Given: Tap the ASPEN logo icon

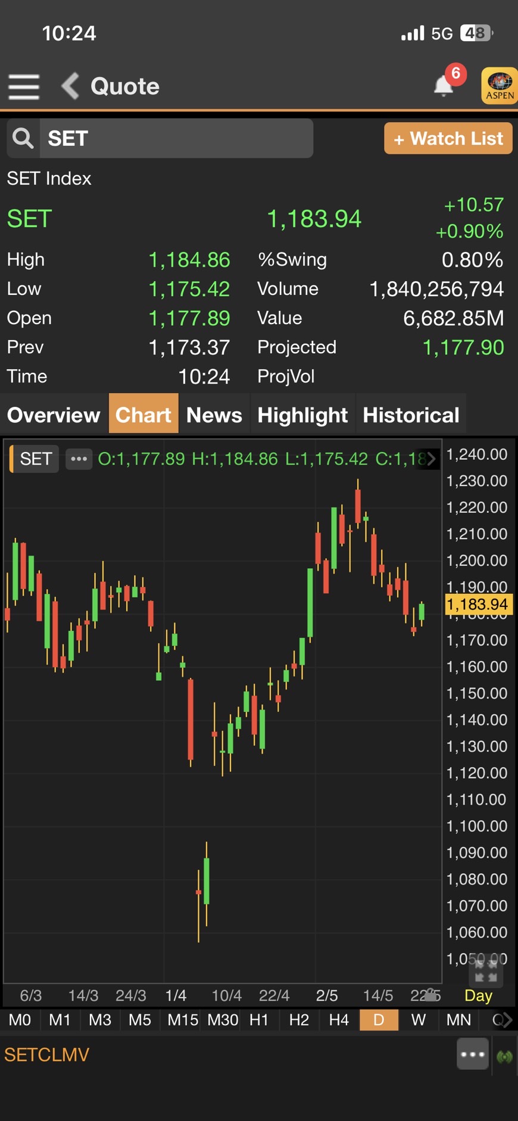Looking at the screenshot, I should 499,86.
